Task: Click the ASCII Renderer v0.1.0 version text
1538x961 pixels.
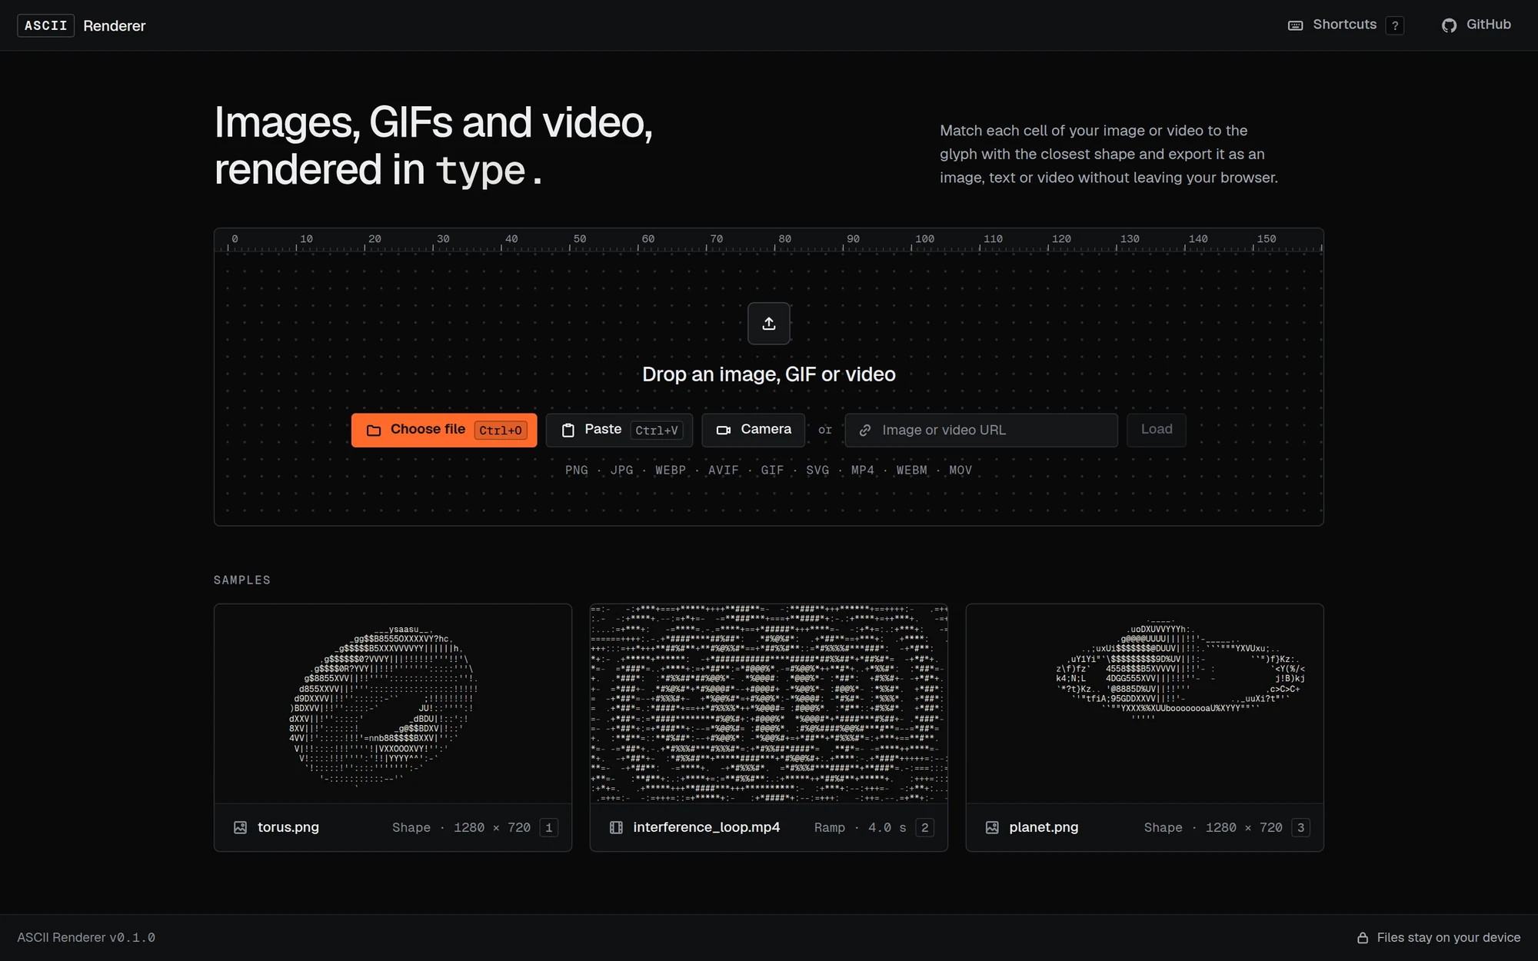Action: (86, 938)
